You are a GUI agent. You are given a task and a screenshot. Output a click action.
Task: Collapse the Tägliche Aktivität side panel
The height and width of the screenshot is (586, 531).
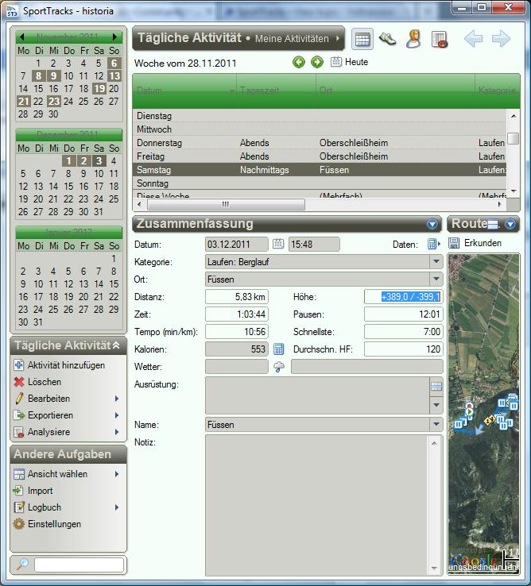[x=116, y=345]
